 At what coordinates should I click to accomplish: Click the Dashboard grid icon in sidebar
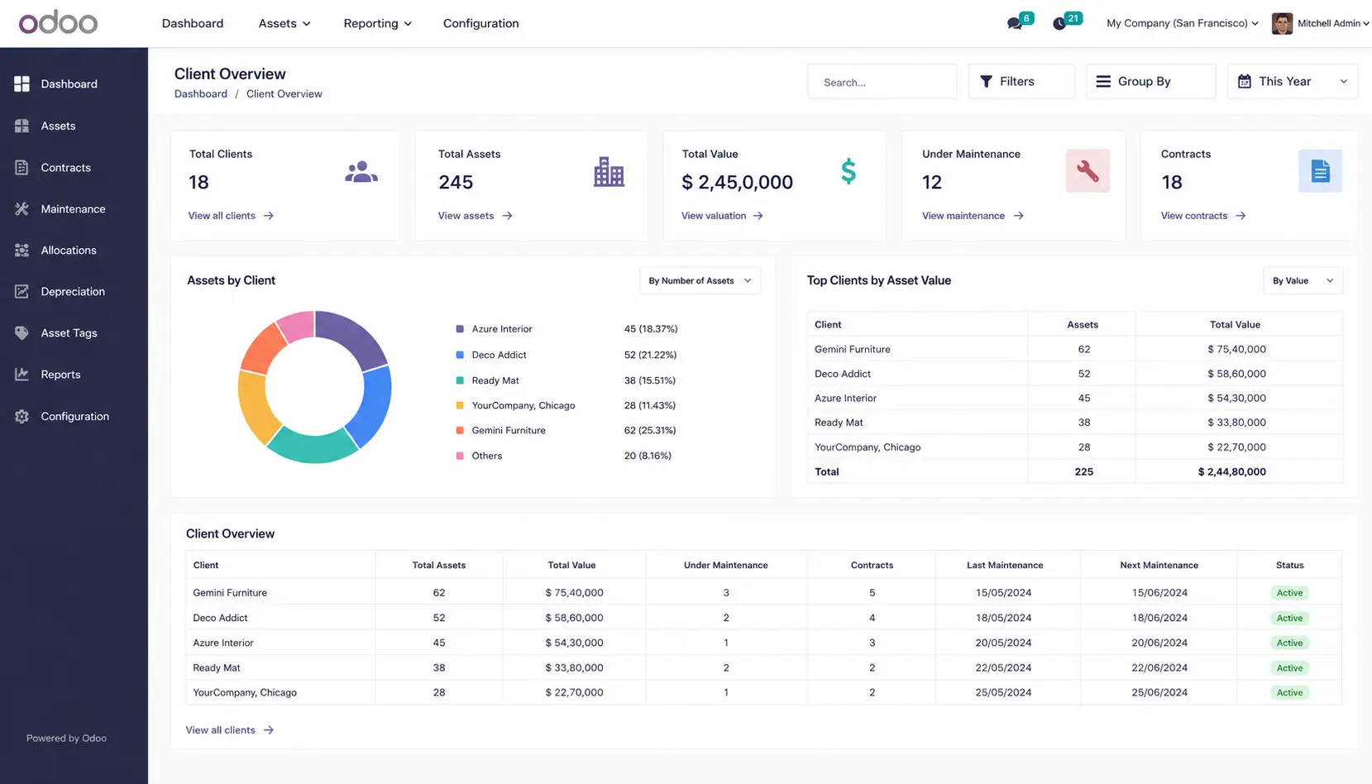point(22,84)
